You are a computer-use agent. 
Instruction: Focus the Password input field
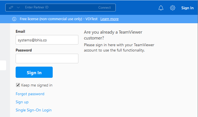[47, 59]
